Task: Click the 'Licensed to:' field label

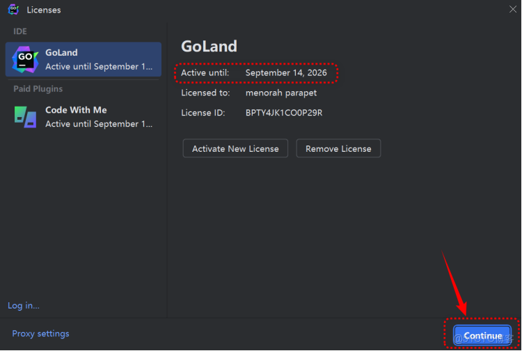Action: (205, 93)
